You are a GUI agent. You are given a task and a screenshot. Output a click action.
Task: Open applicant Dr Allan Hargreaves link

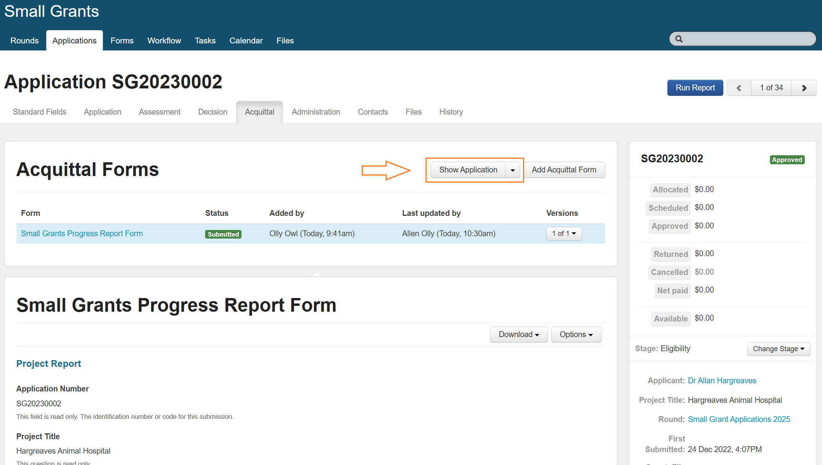pyautogui.click(x=722, y=381)
